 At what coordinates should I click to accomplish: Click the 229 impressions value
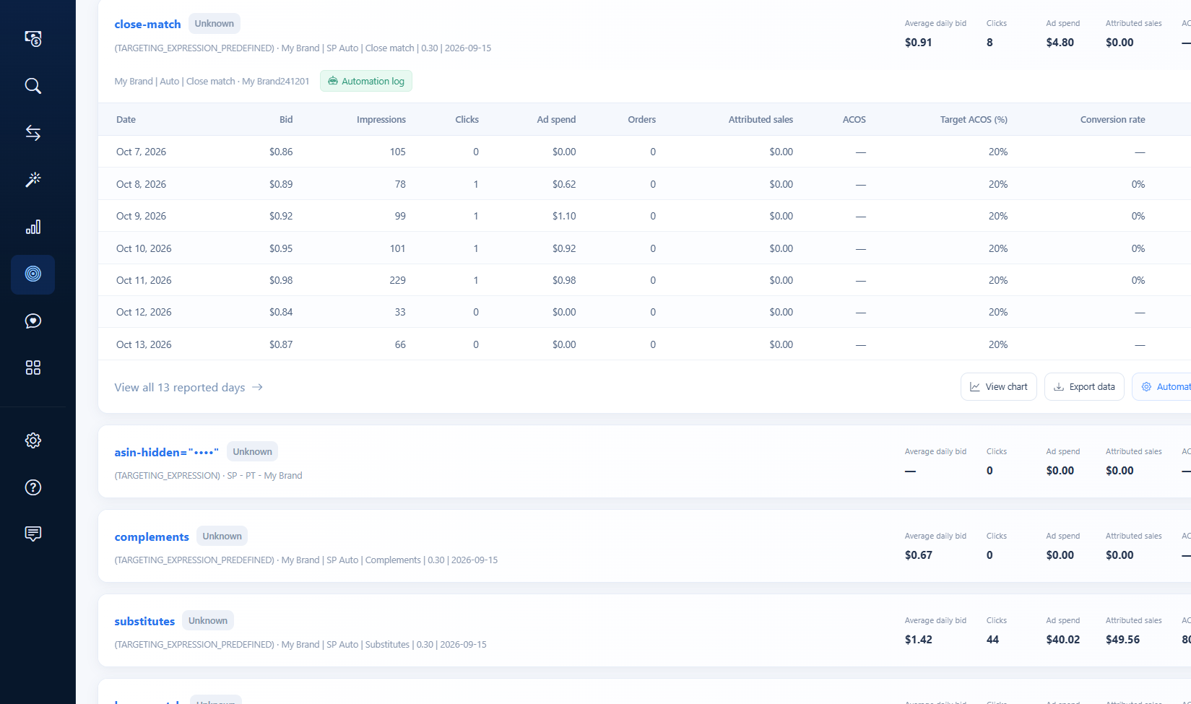click(397, 280)
